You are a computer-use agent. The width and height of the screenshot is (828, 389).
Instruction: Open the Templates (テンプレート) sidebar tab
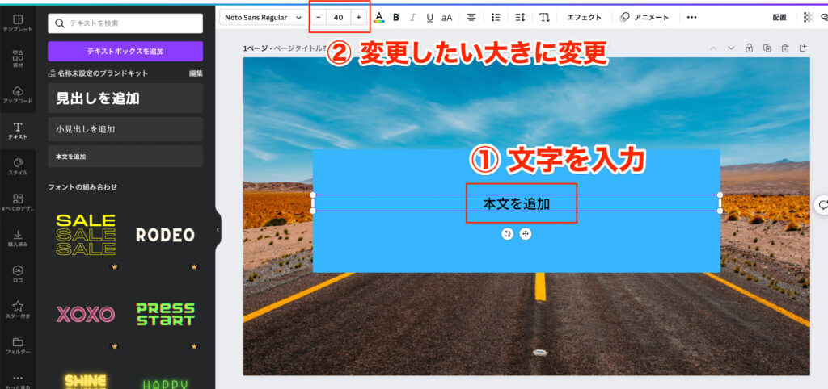click(x=18, y=23)
